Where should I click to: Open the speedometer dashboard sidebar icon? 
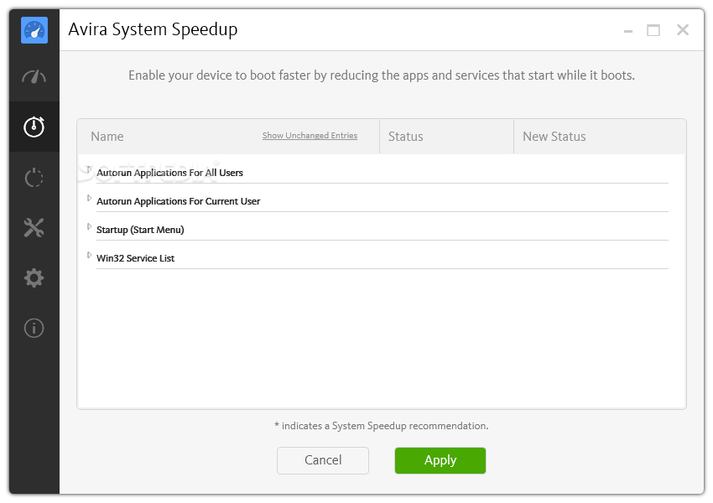(34, 77)
